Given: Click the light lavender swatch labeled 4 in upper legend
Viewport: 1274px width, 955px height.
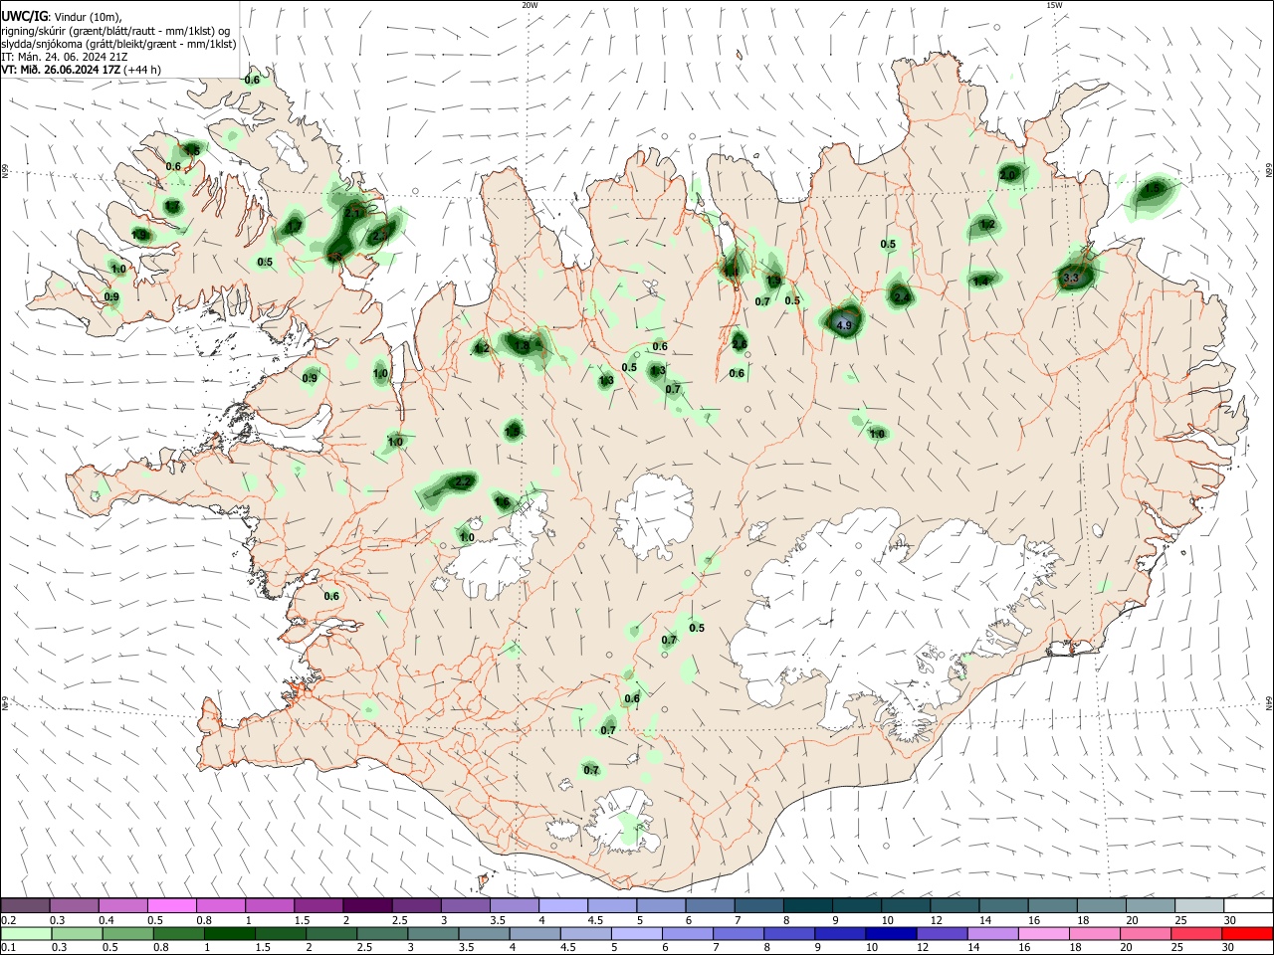Looking at the screenshot, I should coord(561,905).
